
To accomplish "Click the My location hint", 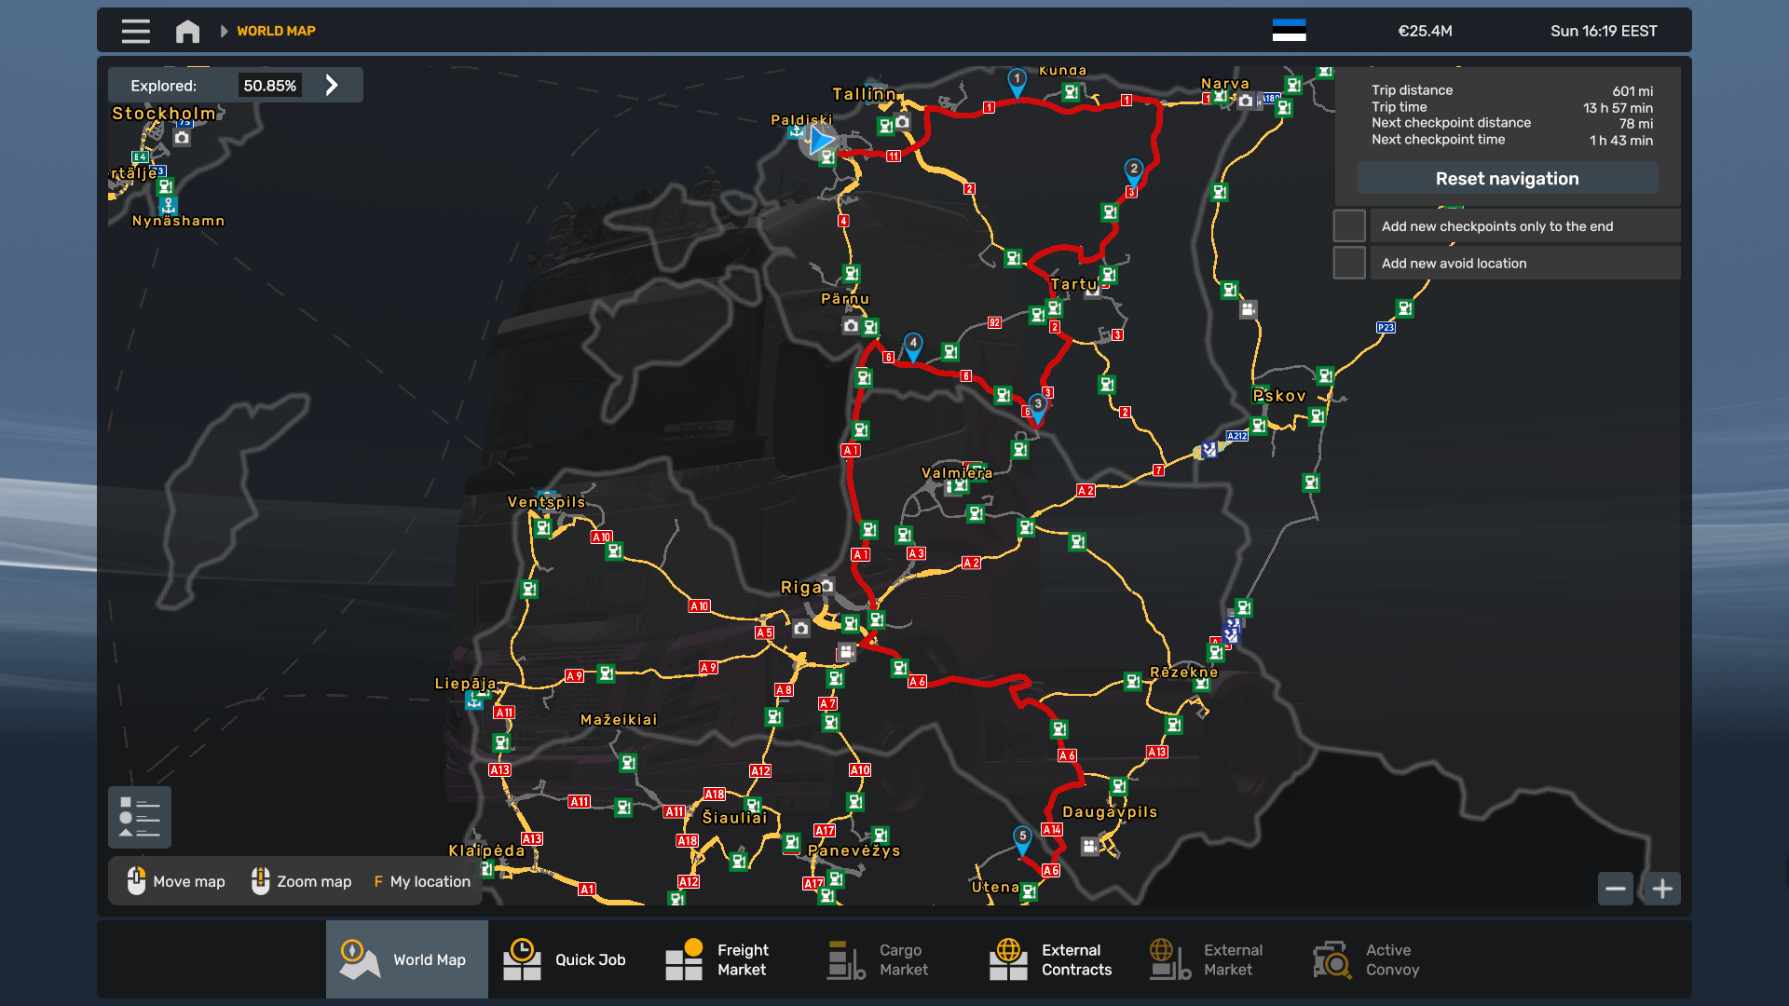I will coord(422,881).
